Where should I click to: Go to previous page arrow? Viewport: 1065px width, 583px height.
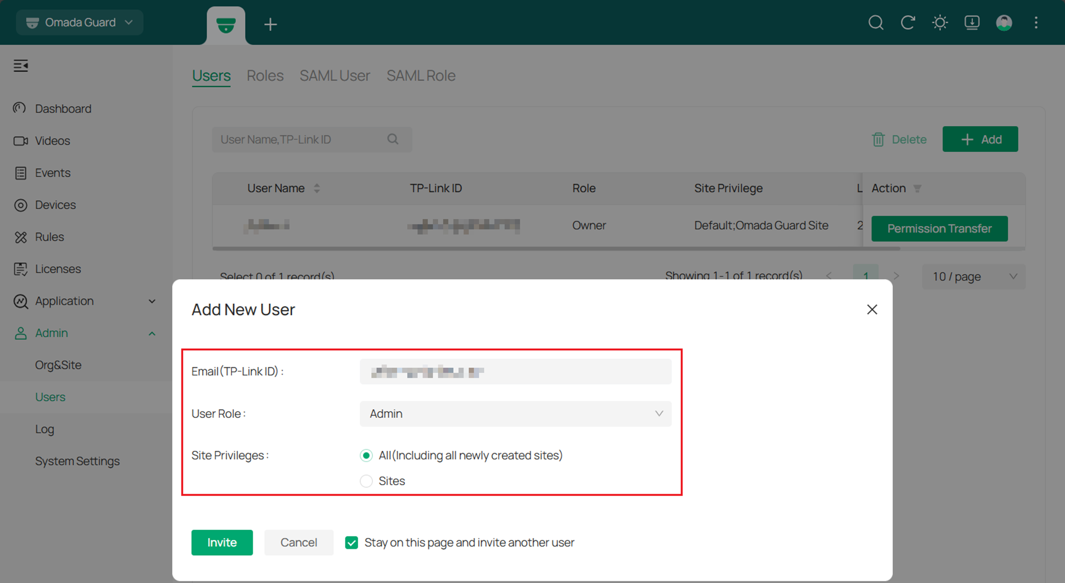(x=828, y=276)
